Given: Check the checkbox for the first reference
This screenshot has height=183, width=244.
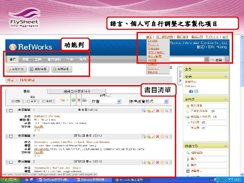Looking at the screenshot, I should (x=11, y=110).
